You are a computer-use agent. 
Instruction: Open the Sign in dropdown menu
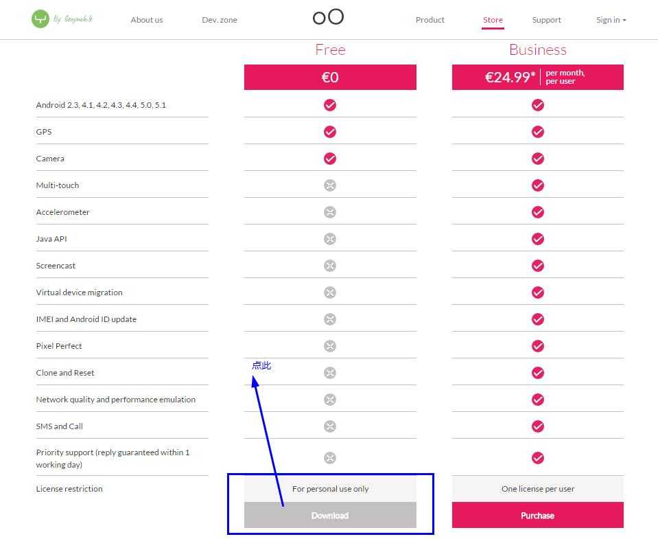[611, 20]
